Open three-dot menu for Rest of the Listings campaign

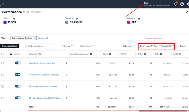[67, 63]
